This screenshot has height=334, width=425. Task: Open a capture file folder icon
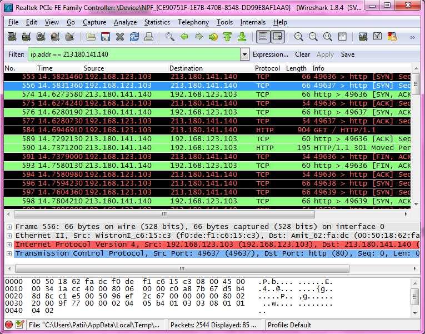pos(91,37)
